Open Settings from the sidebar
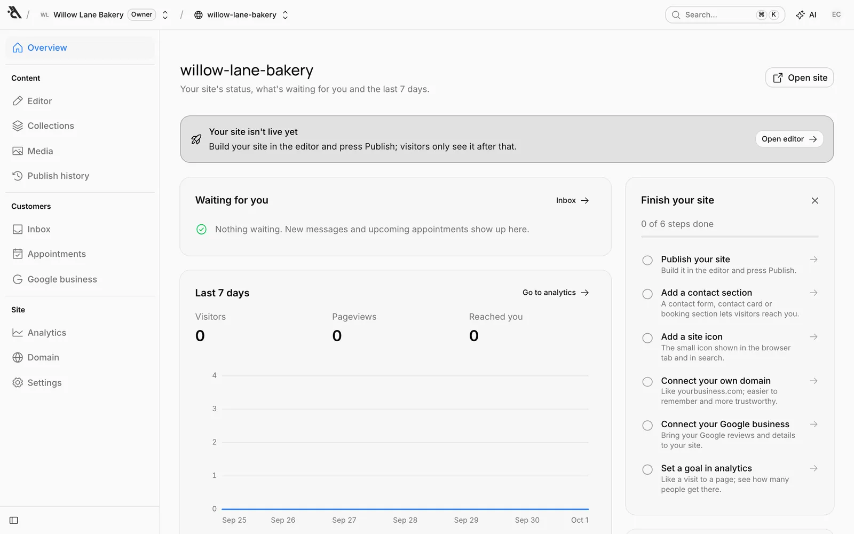Viewport: 854px width, 534px height. click(x=80, y=382)
